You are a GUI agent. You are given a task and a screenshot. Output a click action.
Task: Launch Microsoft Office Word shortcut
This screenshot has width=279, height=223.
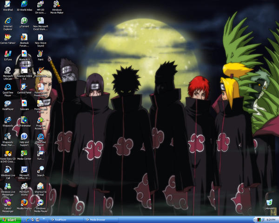pyautogui.click(x=24, y=172)
